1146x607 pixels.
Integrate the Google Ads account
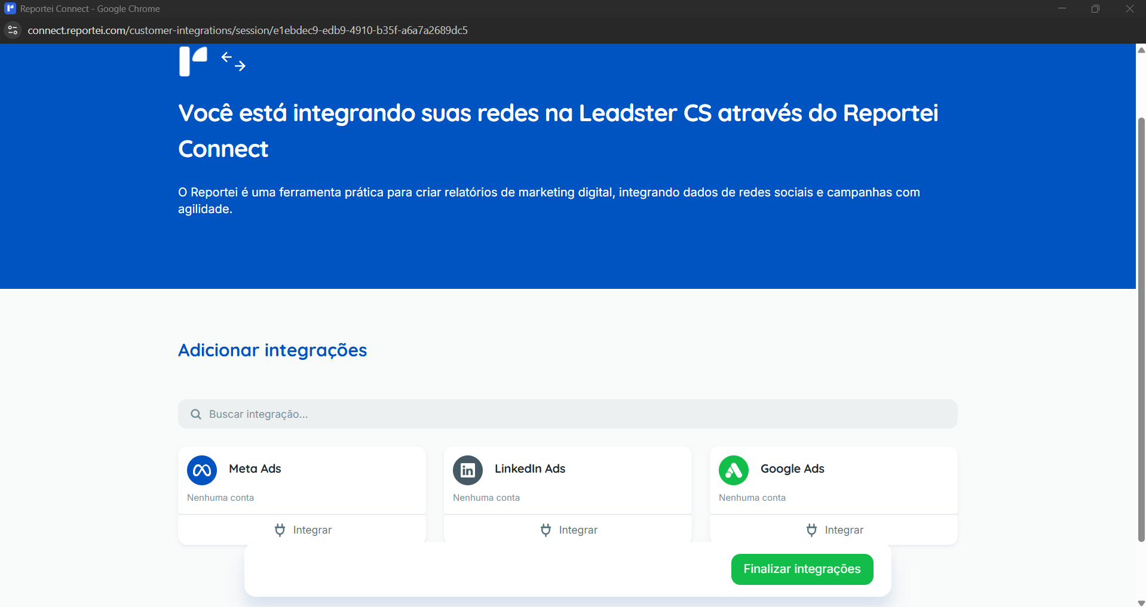click(834, 530)
